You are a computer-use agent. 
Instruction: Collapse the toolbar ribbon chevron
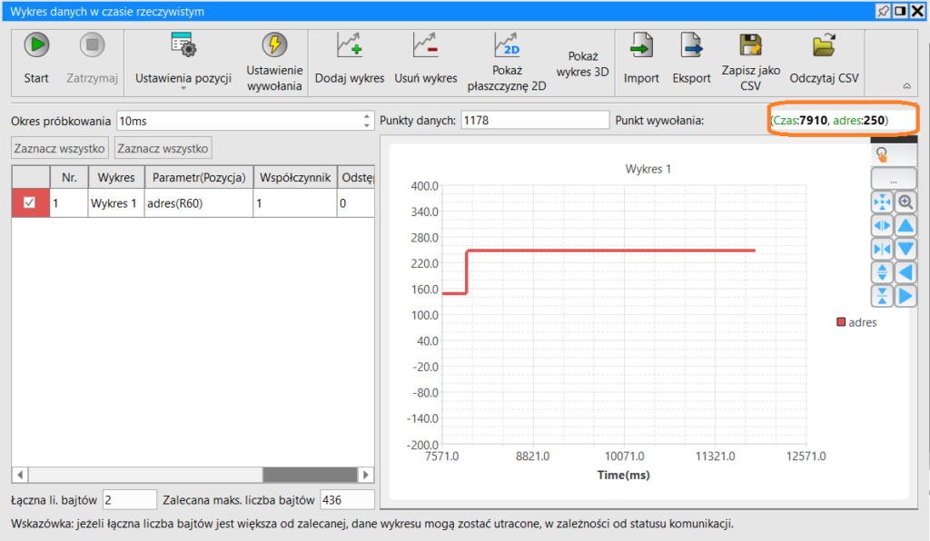[x=907, y=86]
